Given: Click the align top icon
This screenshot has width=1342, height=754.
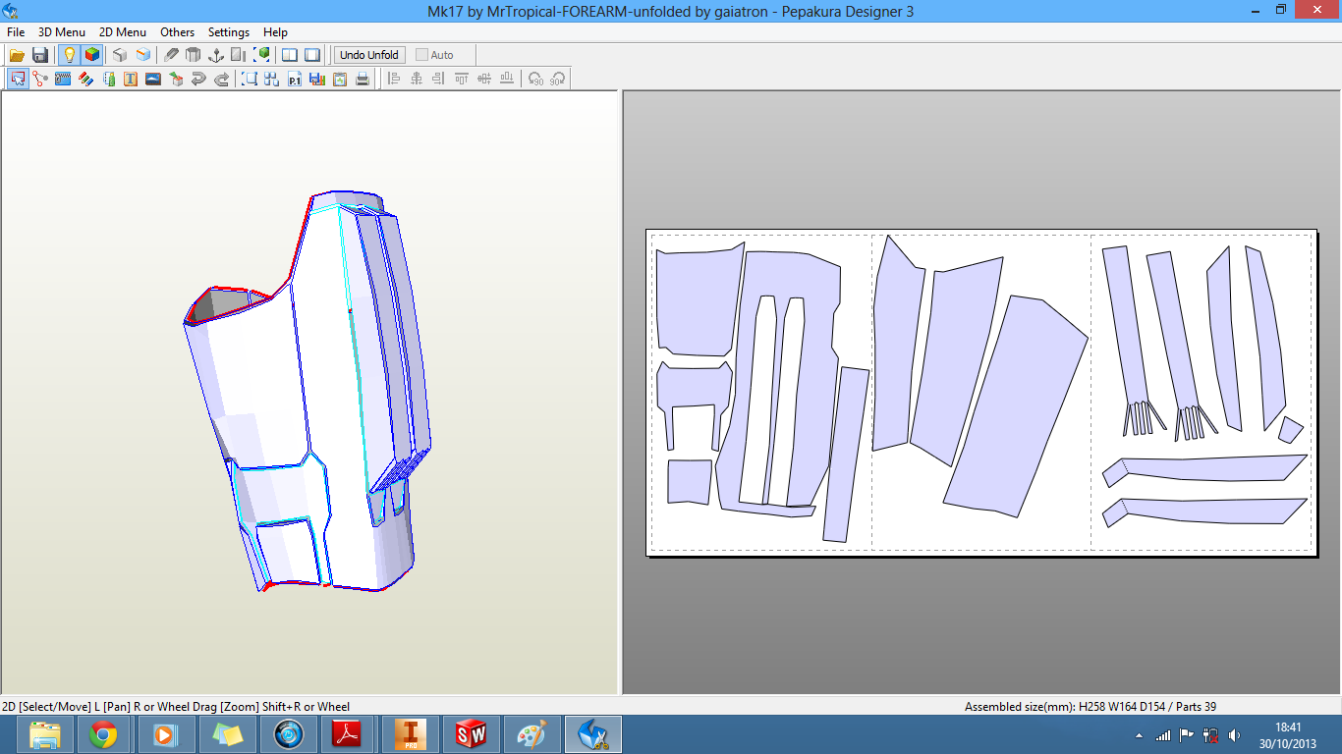Looking at the screenshot, I should pyautogui.click(x=462, y=80).
